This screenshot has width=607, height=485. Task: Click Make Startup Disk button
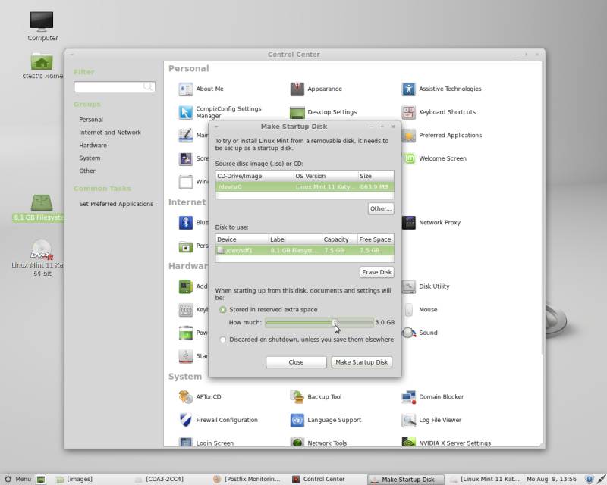click(362, 362)
